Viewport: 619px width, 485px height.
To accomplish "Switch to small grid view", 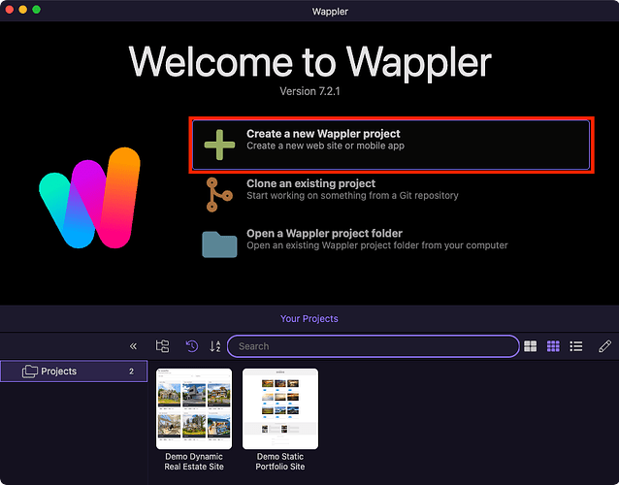I will (553, 346).
